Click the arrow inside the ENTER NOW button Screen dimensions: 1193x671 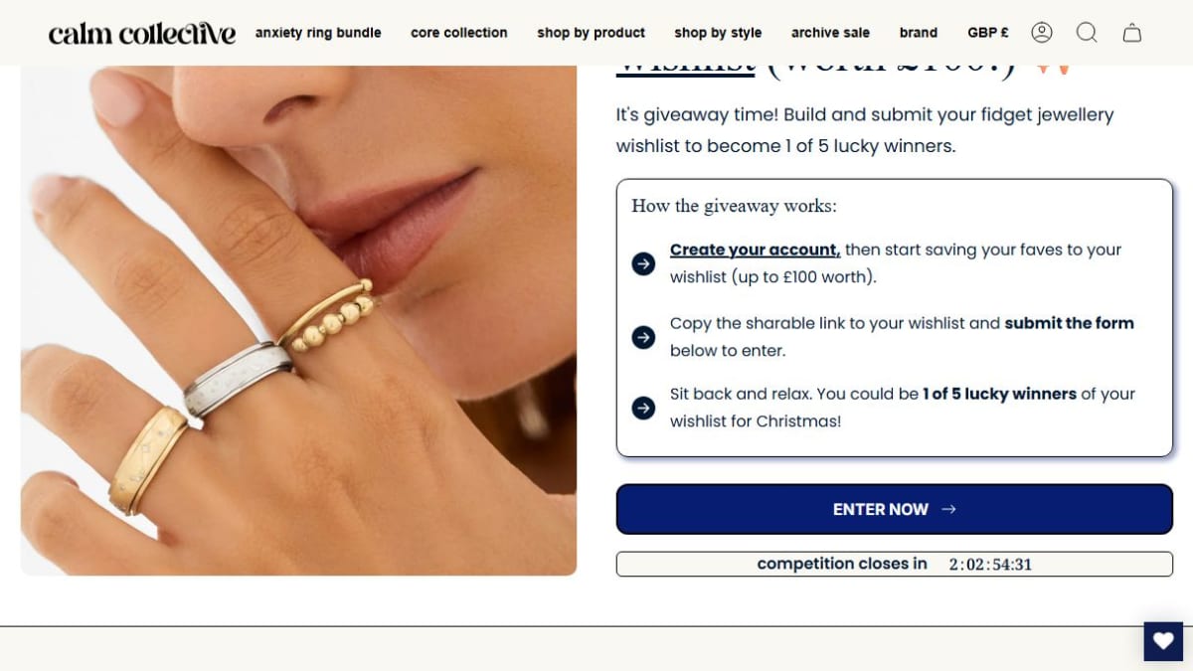948,509
